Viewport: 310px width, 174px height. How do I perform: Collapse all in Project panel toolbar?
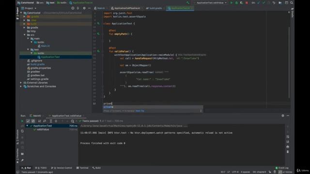coord(78,8)
